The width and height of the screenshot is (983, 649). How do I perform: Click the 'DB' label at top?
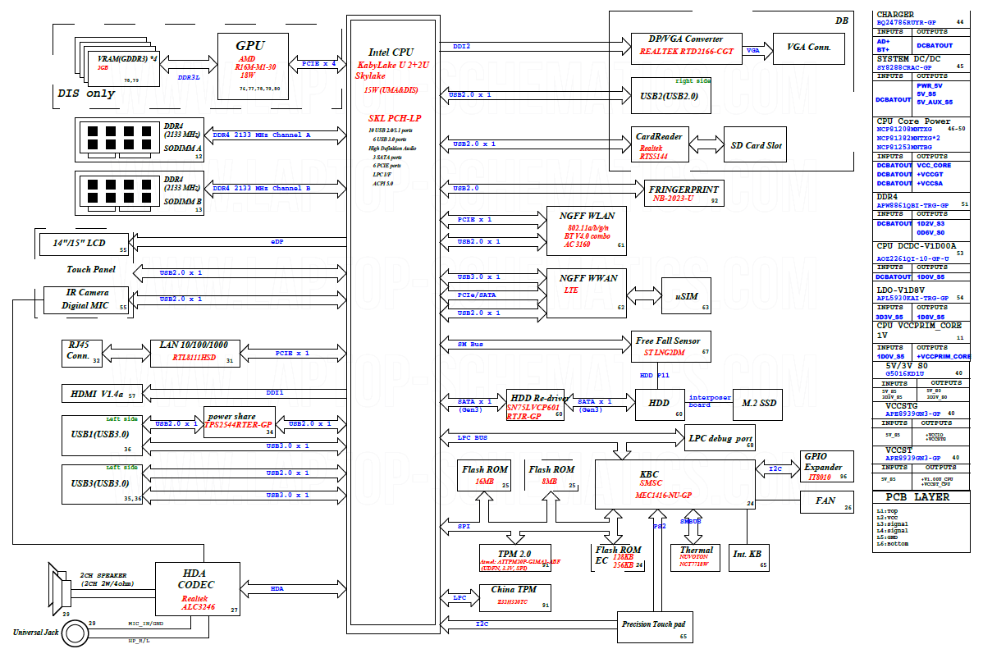click(841, 21)
